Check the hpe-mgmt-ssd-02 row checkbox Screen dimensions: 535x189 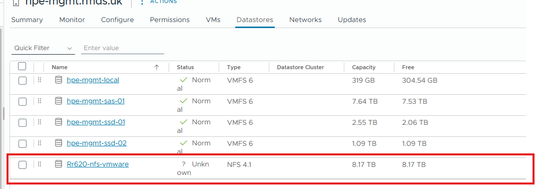point(22,143)
